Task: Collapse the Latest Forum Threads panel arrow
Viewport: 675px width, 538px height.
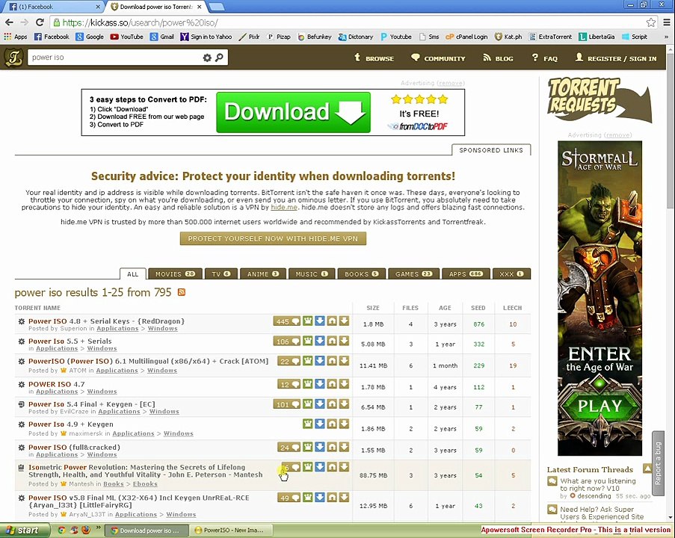Action: pyautogui.click(x=647, y=469)
